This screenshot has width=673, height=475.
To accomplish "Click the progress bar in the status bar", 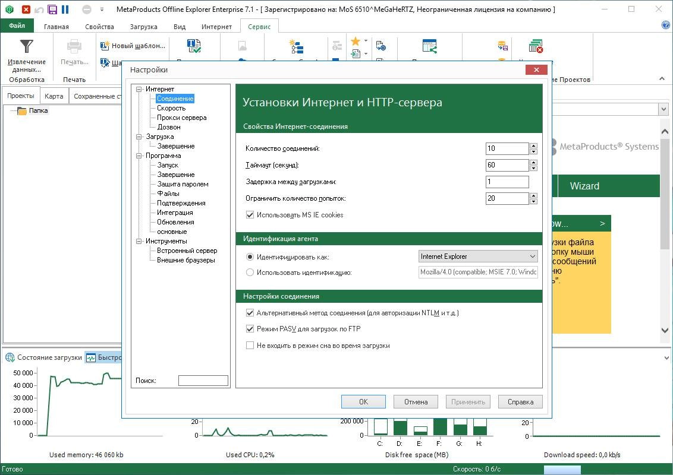I will 562,470.
